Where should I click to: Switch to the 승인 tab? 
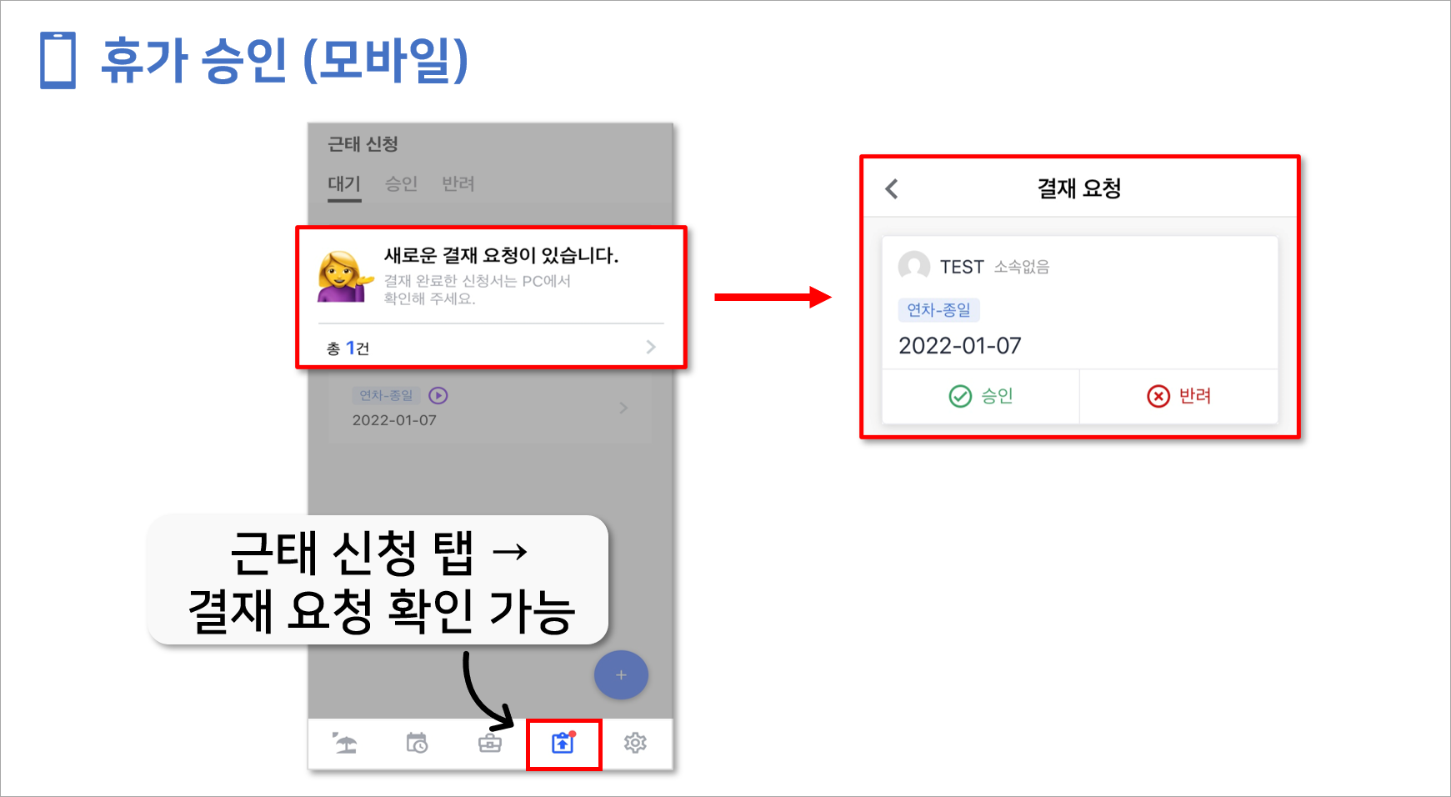point(401,184)
